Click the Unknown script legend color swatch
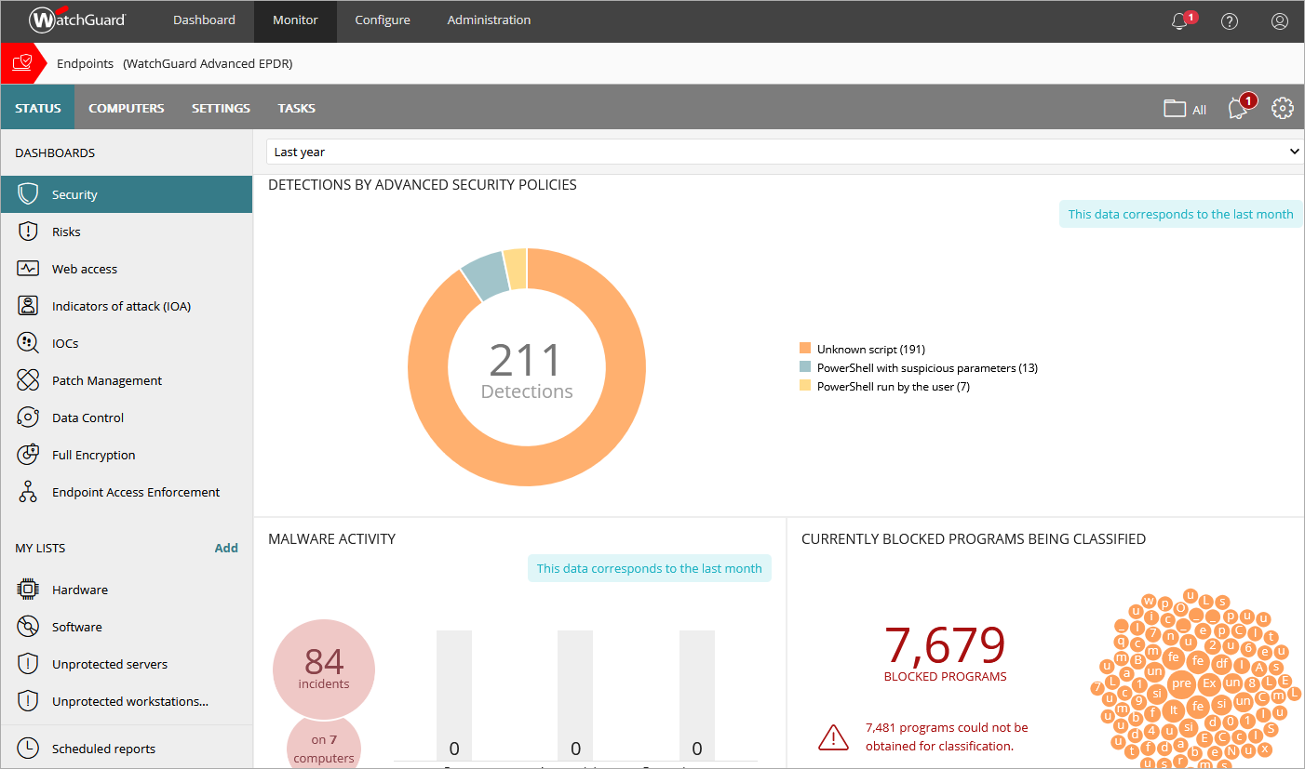Image resolution: width=1305 pixels, height=769 pixels. pyautogui.click(x=805, y=350)
